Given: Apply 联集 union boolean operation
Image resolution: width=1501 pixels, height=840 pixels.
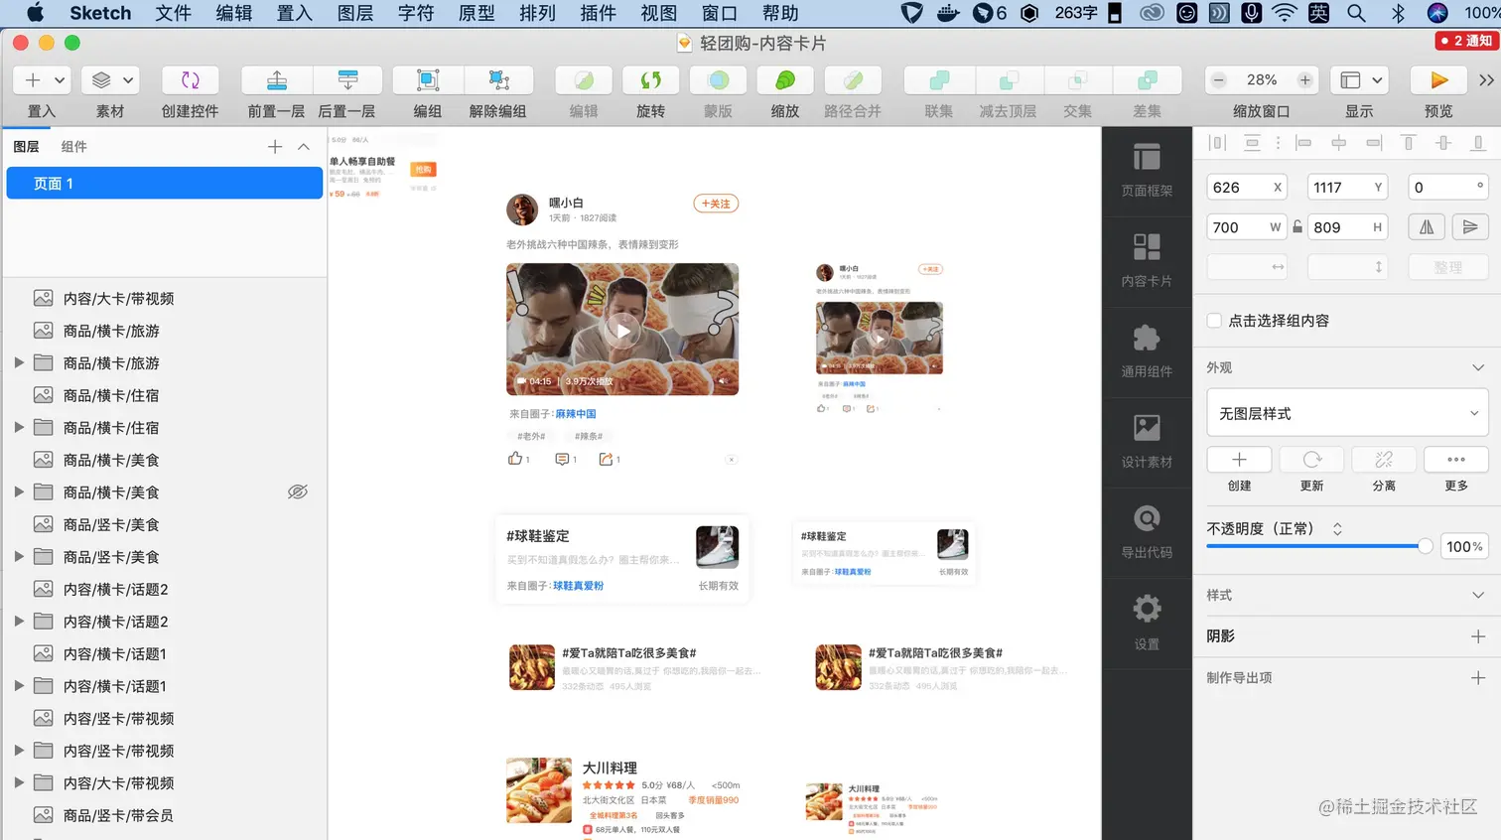Looking at the screenshot, I should tap(939, 80).
